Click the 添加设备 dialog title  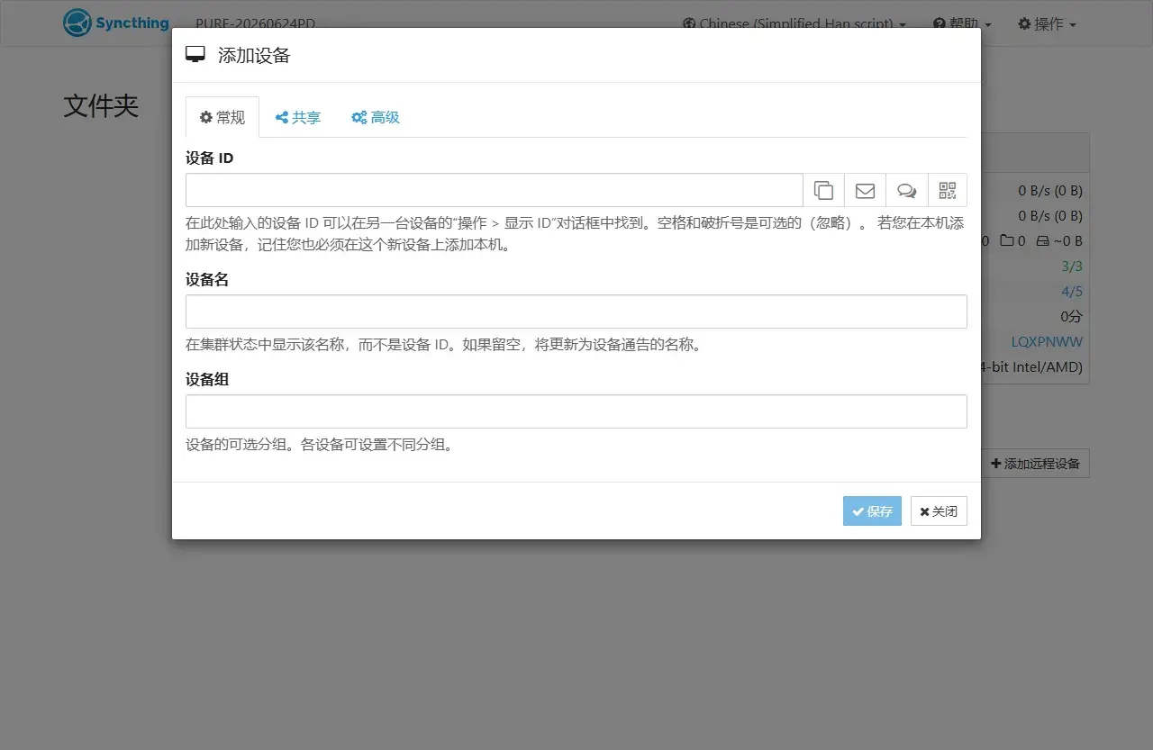click(254, 55)
